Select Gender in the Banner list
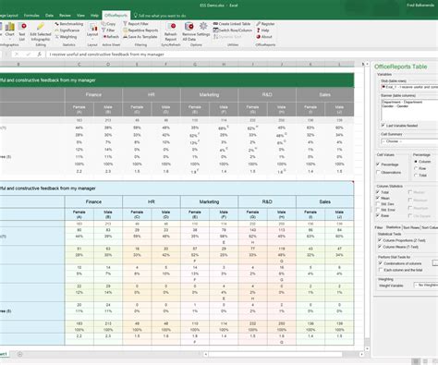Viewport: 438px width, 365px height. pos(395,106)
